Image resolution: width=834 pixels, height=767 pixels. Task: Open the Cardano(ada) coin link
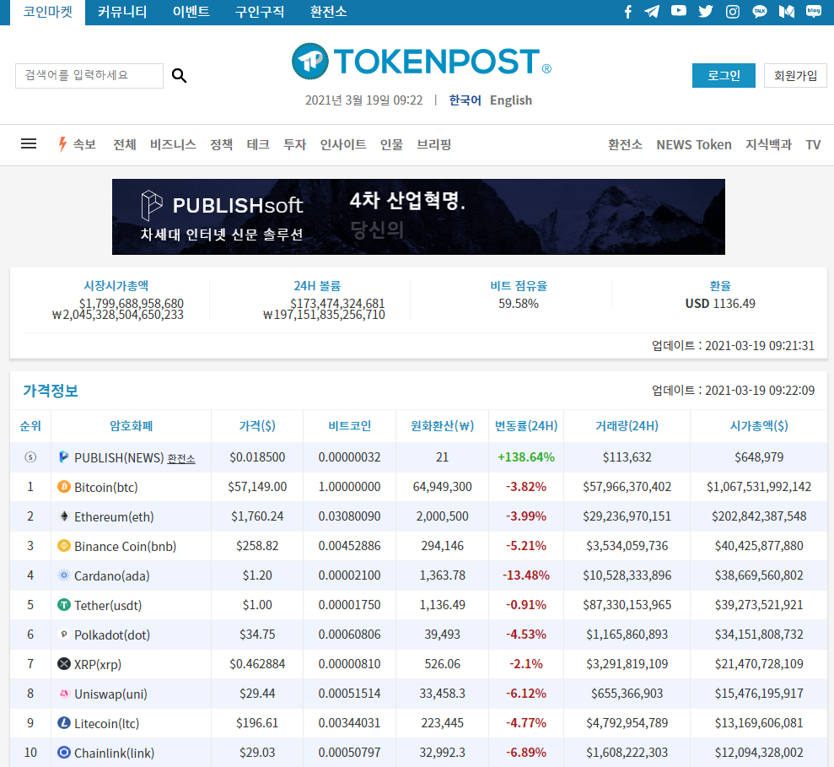coord(111,576)
